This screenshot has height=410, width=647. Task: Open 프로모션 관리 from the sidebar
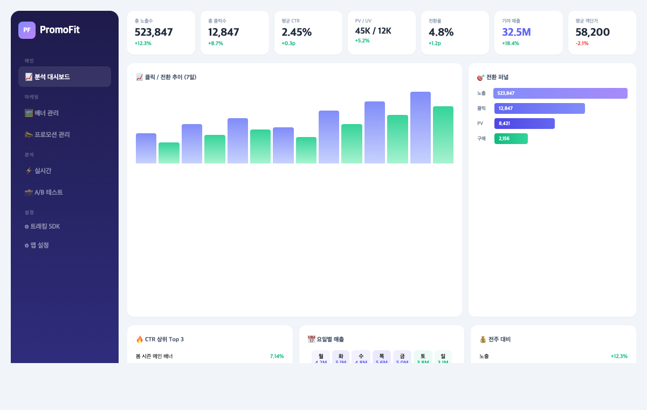click(65, 134)
